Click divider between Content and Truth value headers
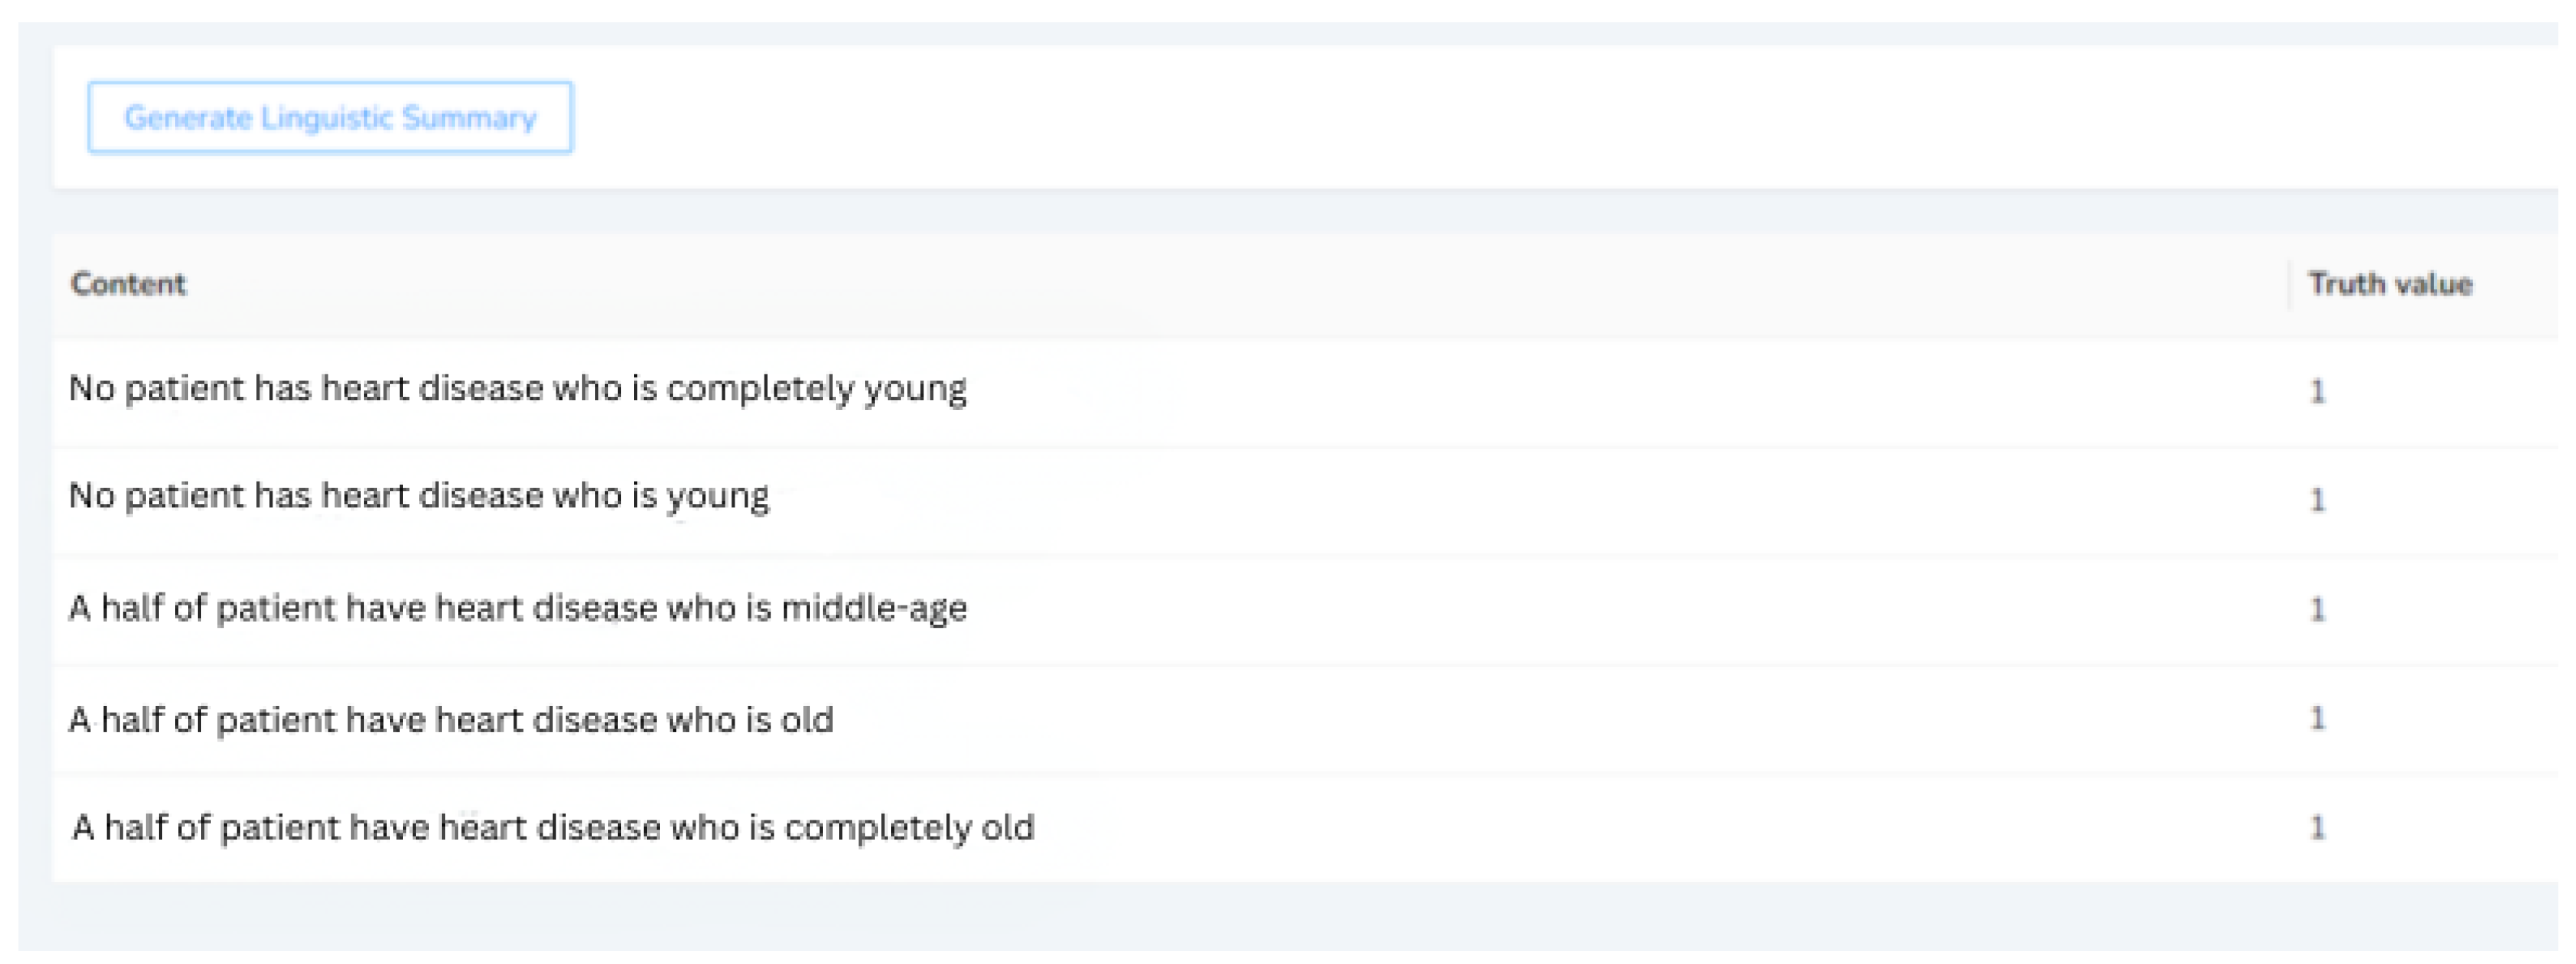Viewport: 2576px width, 964px height. tap(2289, 284)
